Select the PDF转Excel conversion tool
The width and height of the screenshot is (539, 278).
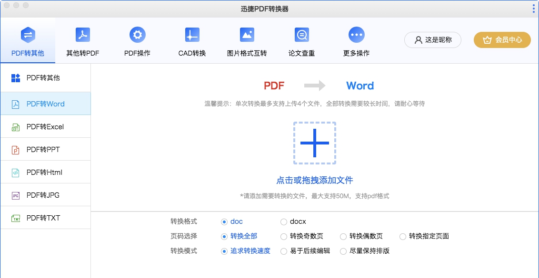(45, 126)
